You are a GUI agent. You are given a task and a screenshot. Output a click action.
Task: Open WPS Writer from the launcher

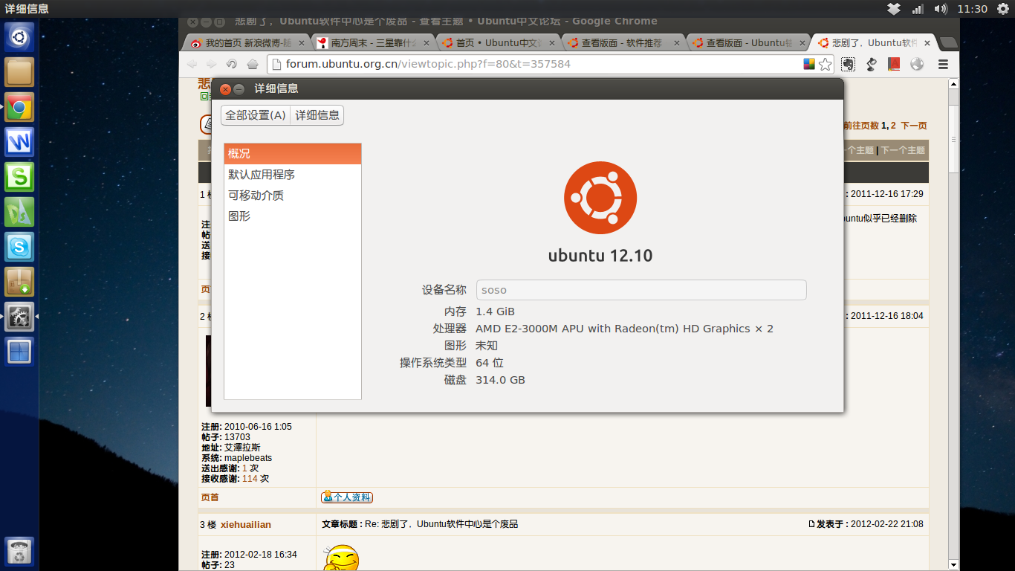[19, 142]
